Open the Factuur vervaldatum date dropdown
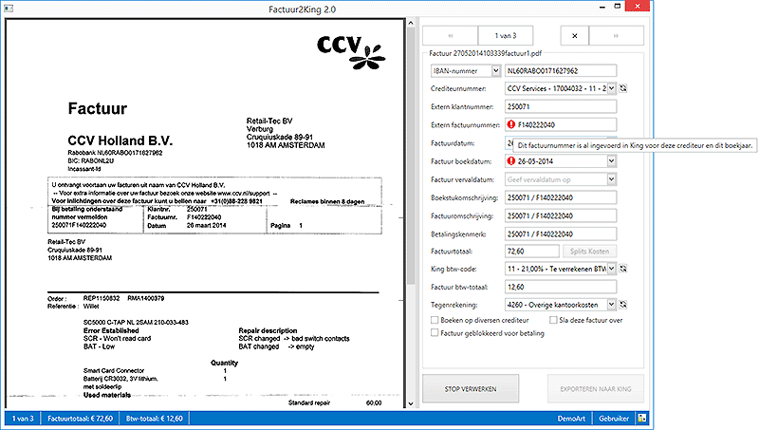Viewport: 759px width, 430px height. click(611, 179)
